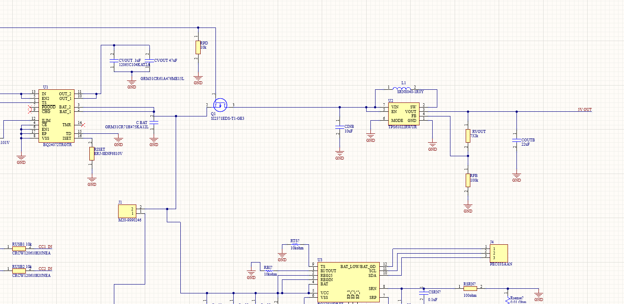Select the GND symbol under the CVOUT capacitors
Screen dimensions: 624x304
click(x=132, y=84)
